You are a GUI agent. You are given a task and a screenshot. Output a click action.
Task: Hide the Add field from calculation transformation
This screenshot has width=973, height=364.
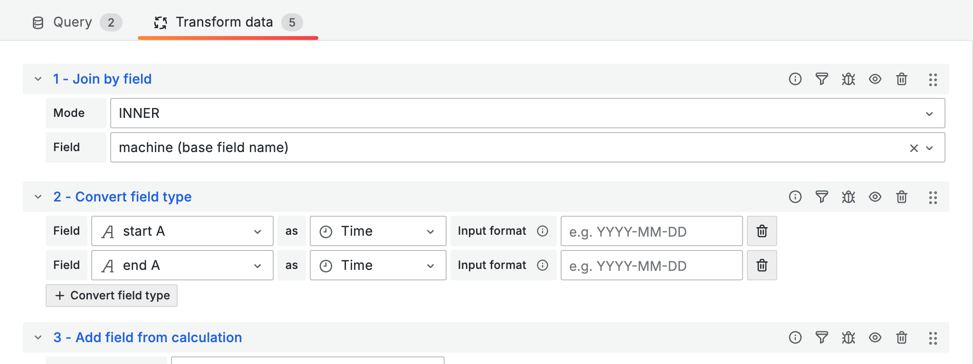pyautogui.click(x=875, y=337)
